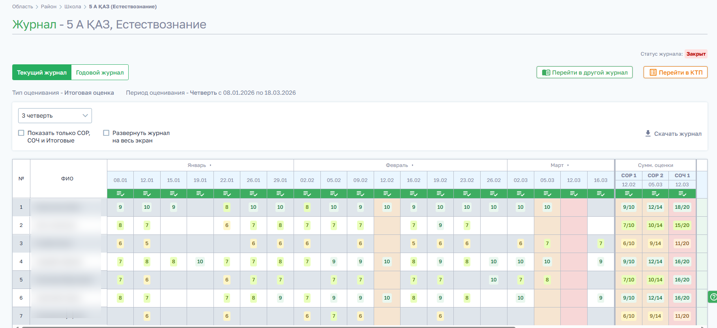The height and width of the screenshot is (328, 717).
Task: Click the checklist icon under the 08.01 column
Action: click(120, 193)
